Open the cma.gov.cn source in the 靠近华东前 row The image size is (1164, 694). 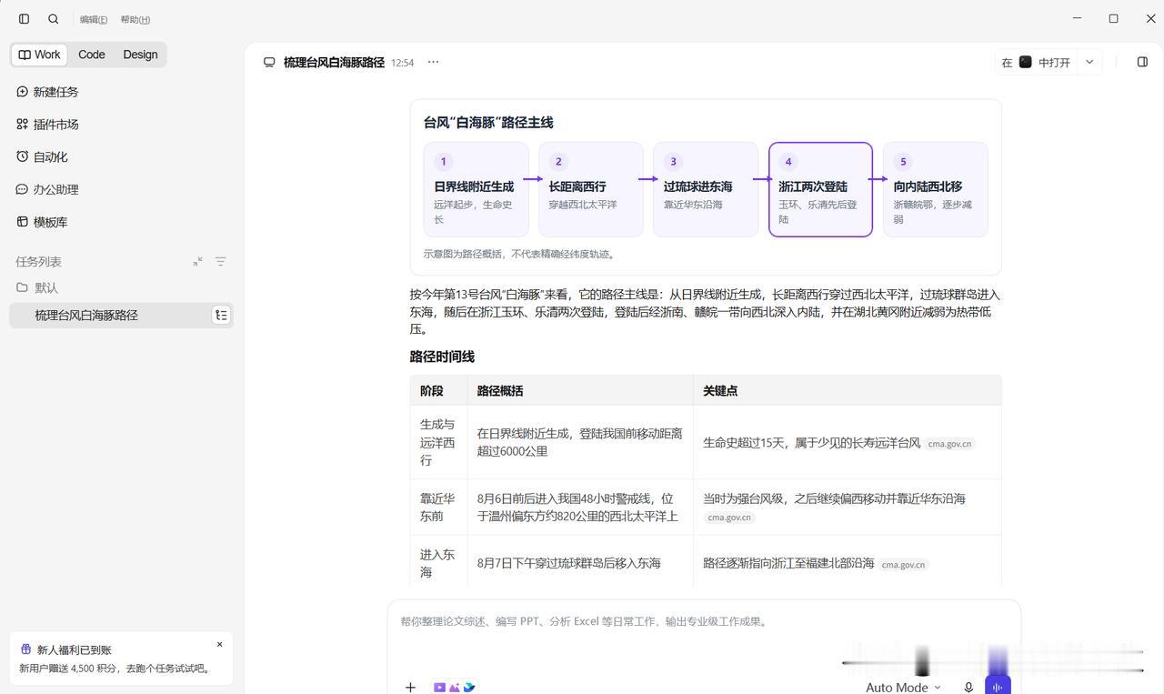[x=729, y=518]
